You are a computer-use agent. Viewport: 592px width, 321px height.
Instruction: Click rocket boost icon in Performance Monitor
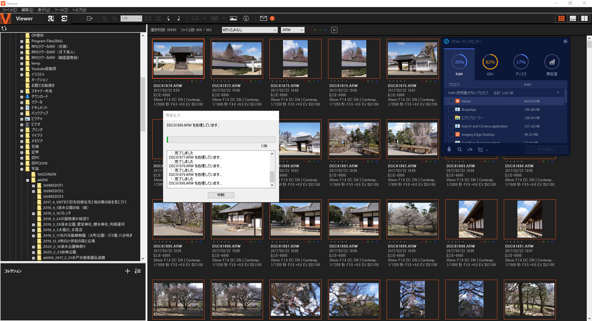449,149
